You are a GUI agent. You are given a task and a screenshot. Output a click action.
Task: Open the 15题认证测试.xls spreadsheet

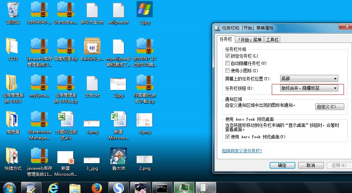pyautogui.click(x=65, y=119)
